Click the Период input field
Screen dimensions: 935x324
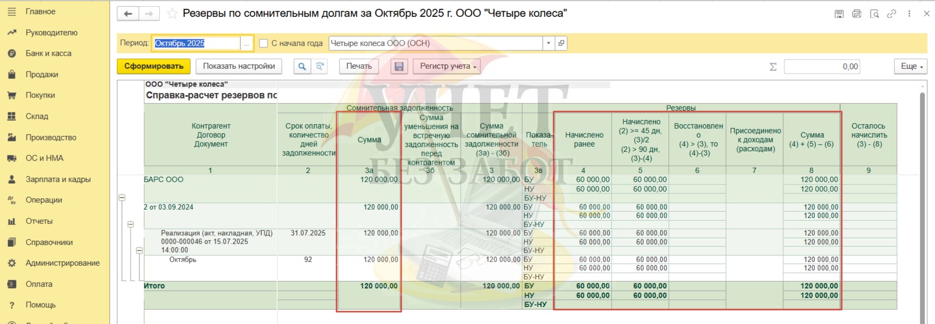click(196, 43)
